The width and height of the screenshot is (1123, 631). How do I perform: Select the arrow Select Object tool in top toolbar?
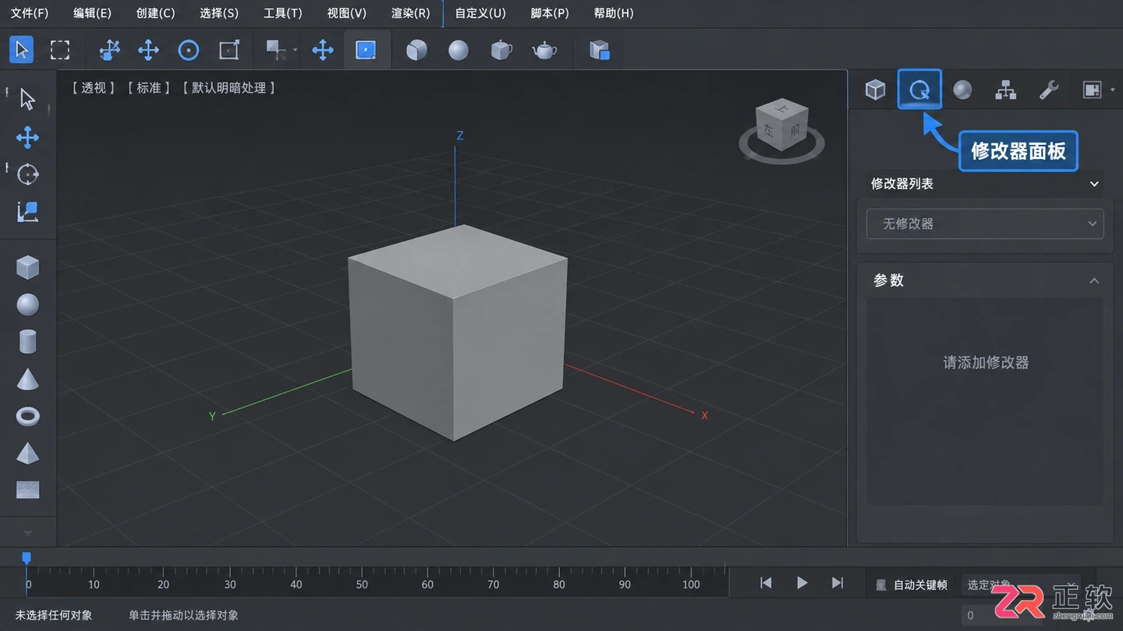coord(22,51)
